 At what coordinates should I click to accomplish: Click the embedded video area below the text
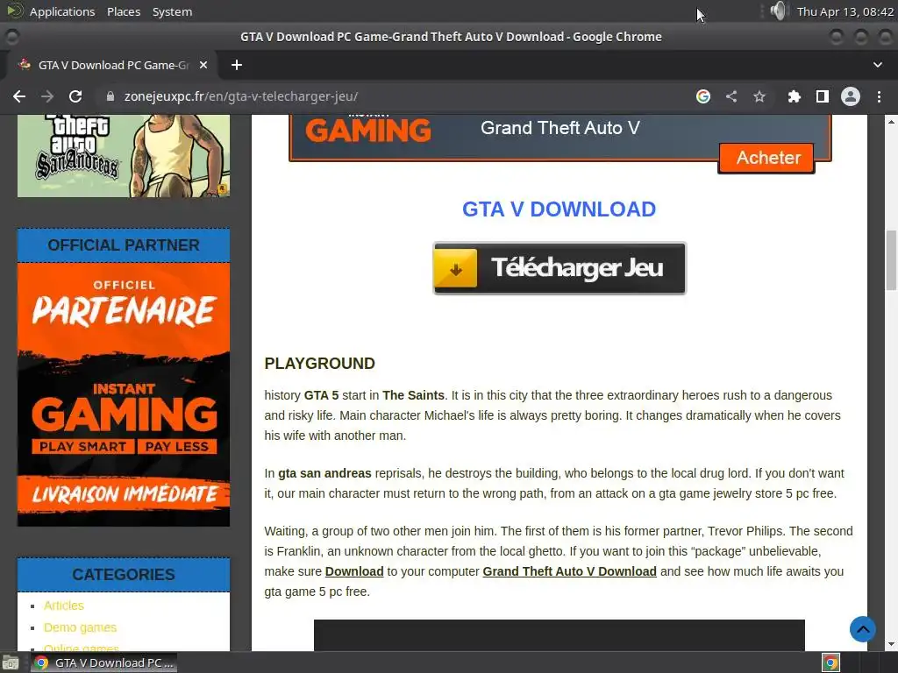coord(559,635)
